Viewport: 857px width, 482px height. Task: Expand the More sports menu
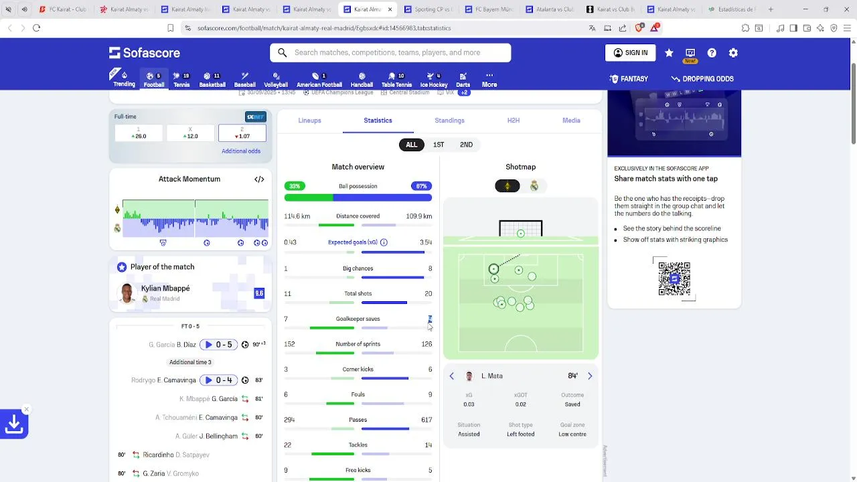point(489,79)
